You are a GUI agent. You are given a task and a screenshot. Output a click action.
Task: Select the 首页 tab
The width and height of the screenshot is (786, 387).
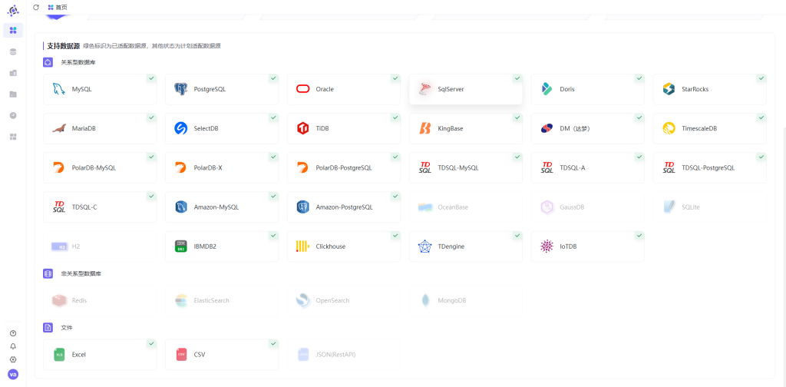coord(57,7)
